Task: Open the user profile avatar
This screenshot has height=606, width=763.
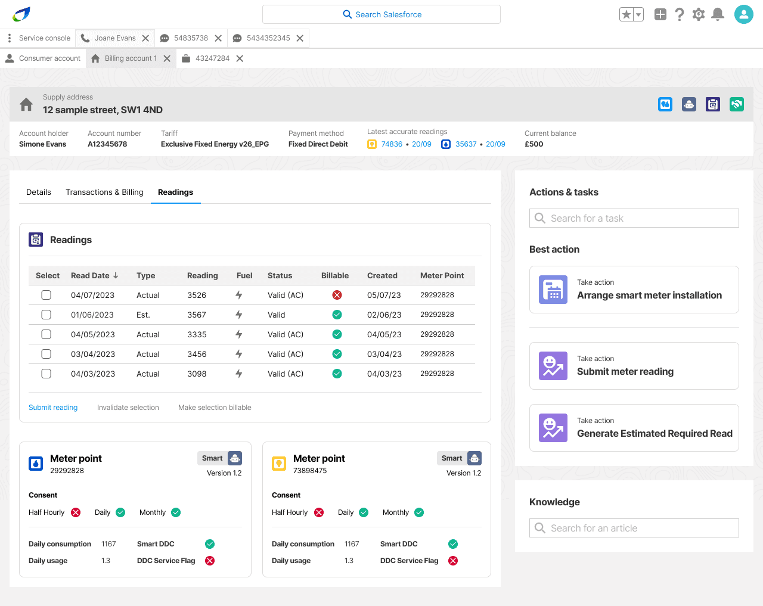Action: (x=744, y=14)
